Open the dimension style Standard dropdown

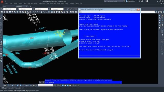pos(25,9)
